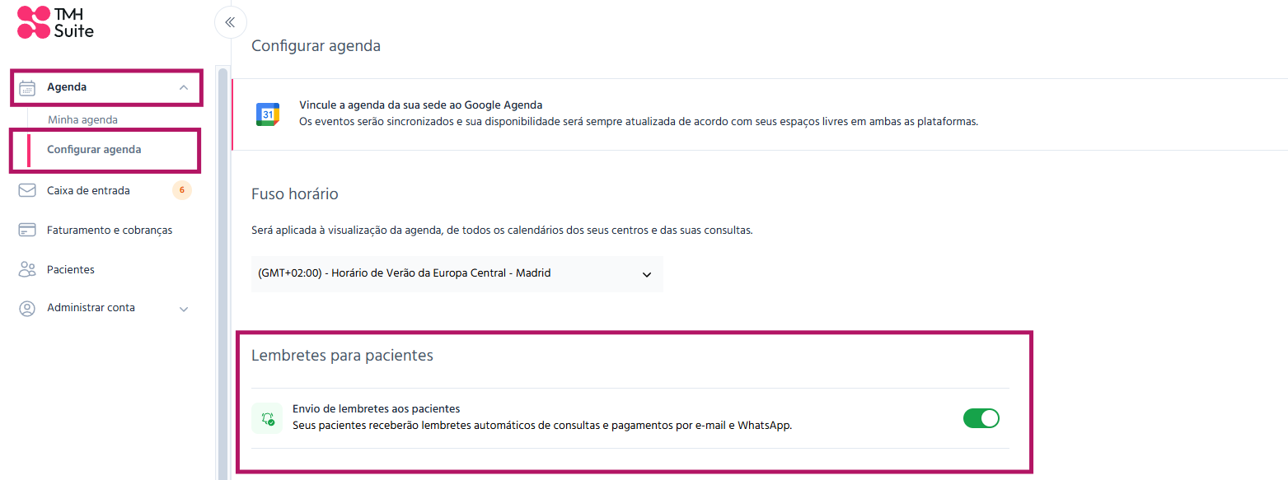Click the green reminder bell icon
Screen dimensions: 1288x480
pos(267,418)
